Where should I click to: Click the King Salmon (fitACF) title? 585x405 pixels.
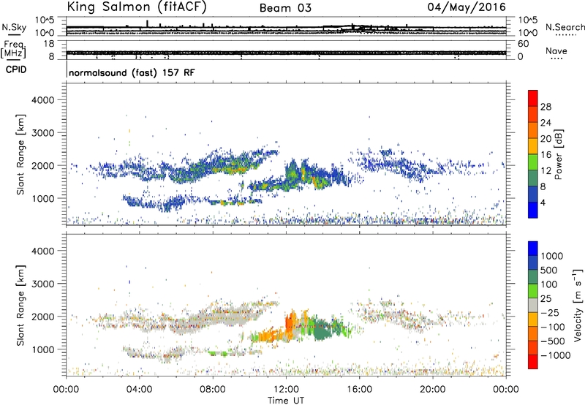click(137, 7)
